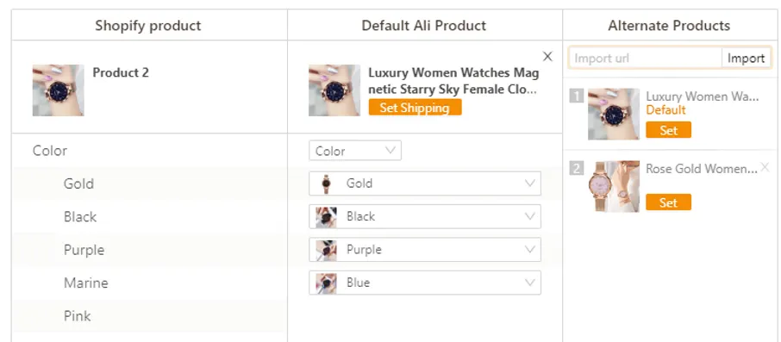The height and width of the screenshot is (342, 781).
Task: Click the Import button
Action: click(x=746, y=59)
